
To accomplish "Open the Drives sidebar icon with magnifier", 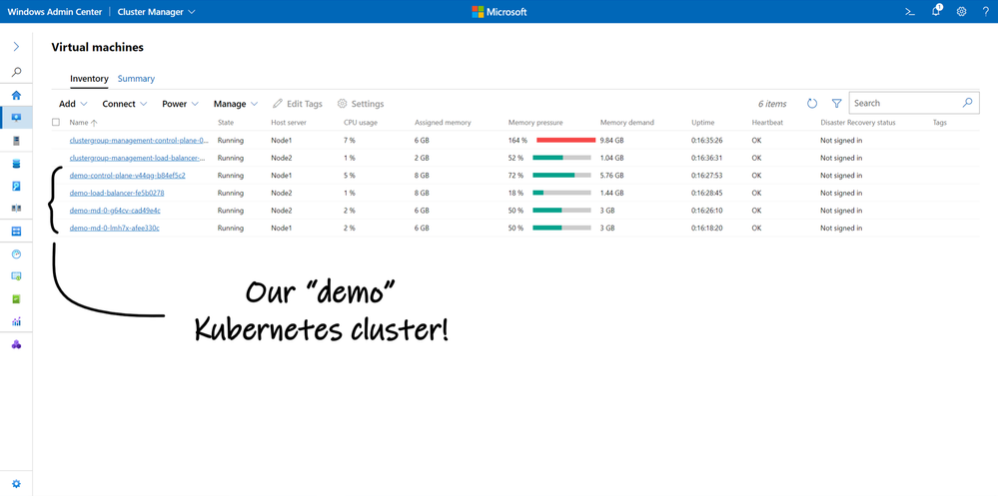I will pos(17,186).
